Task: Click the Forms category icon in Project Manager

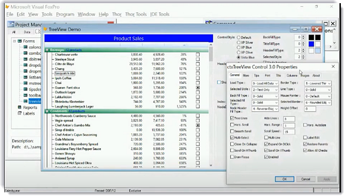Action: click(19, 41)
